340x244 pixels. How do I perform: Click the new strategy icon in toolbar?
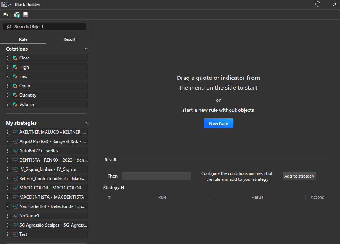pos(17,15)
